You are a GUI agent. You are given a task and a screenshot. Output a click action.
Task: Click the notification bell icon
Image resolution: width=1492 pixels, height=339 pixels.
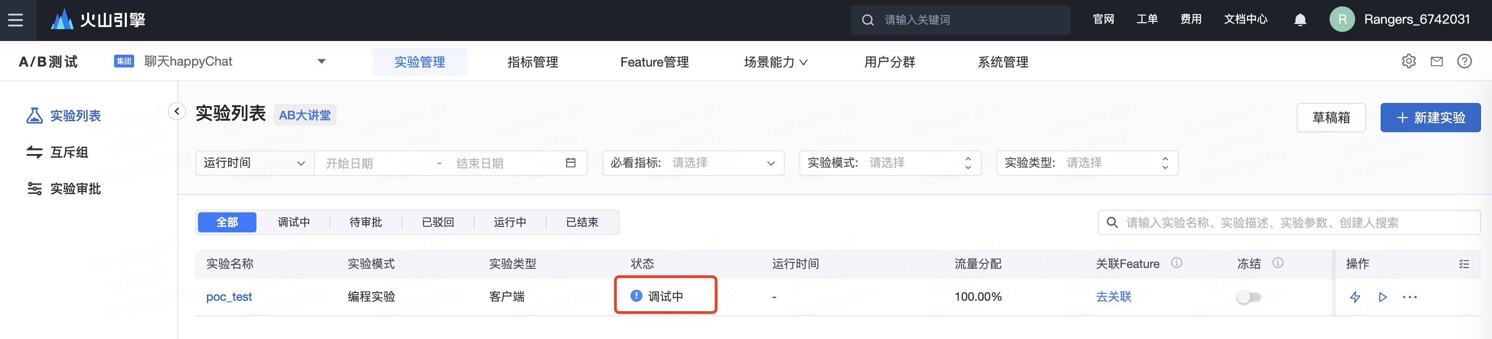click(x=1300, y=20)
